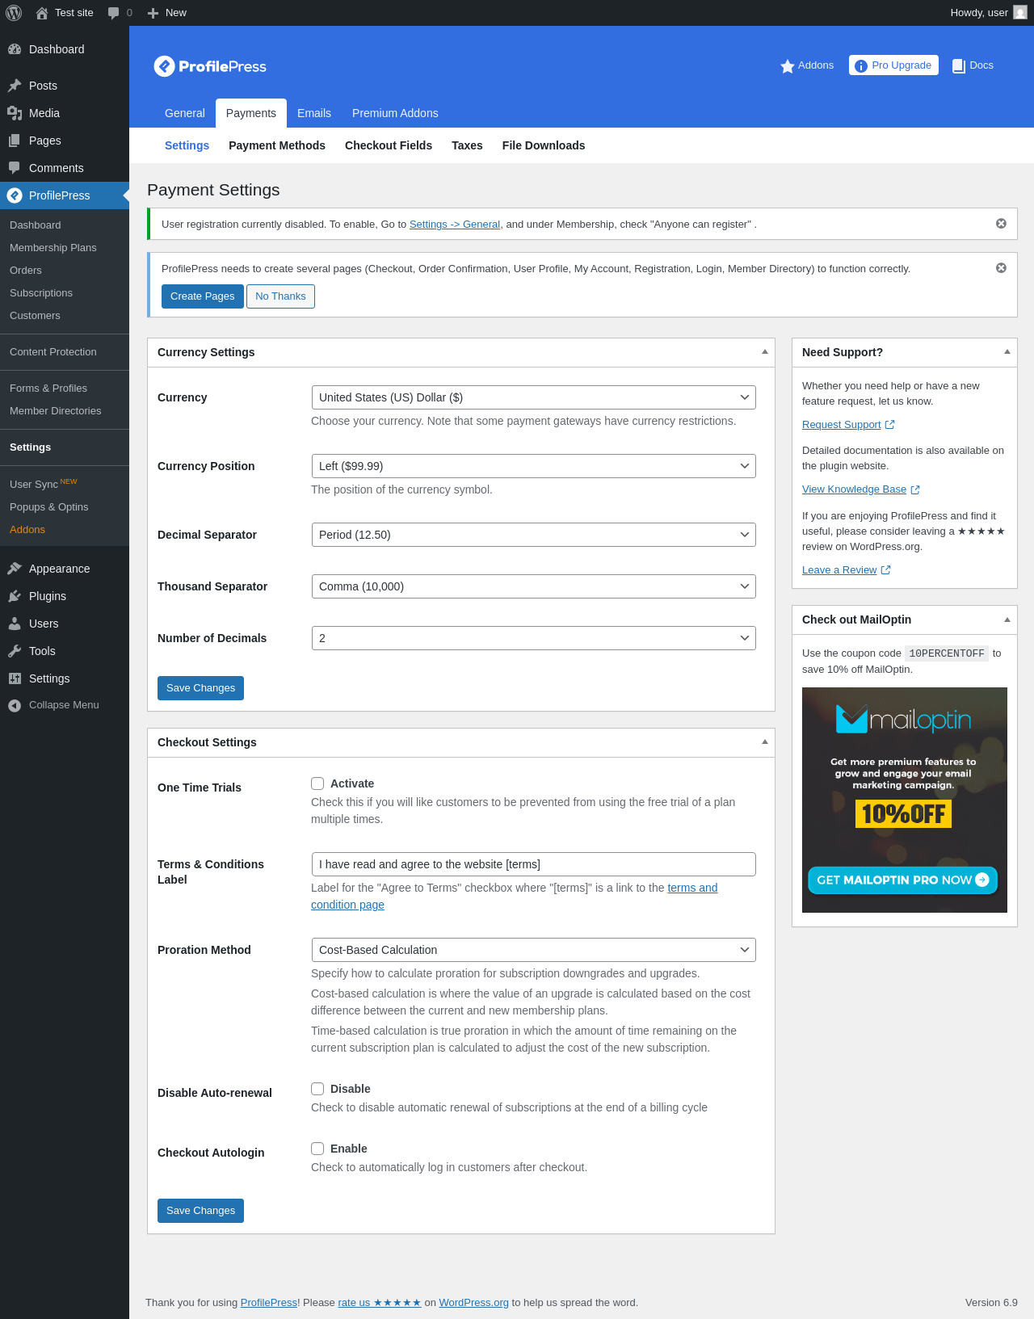Switch to the Premium Addons tab
The width and height of the screenshot is (1034, 1319).
395,113
